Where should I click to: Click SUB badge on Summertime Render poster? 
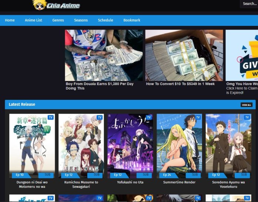click(x=194, y=175)
